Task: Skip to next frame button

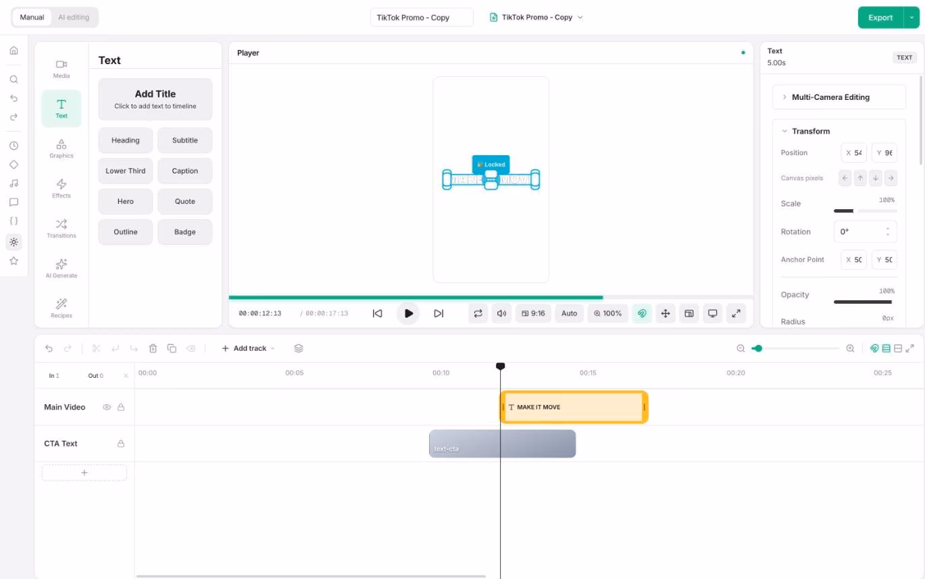Action: (439, 313)
